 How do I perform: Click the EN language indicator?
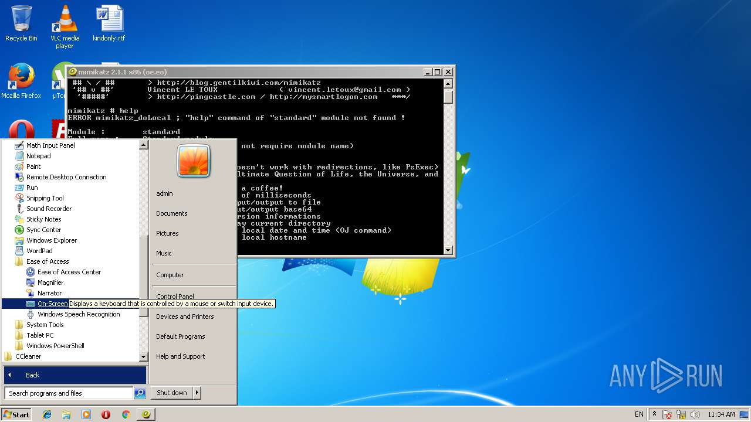639,414
